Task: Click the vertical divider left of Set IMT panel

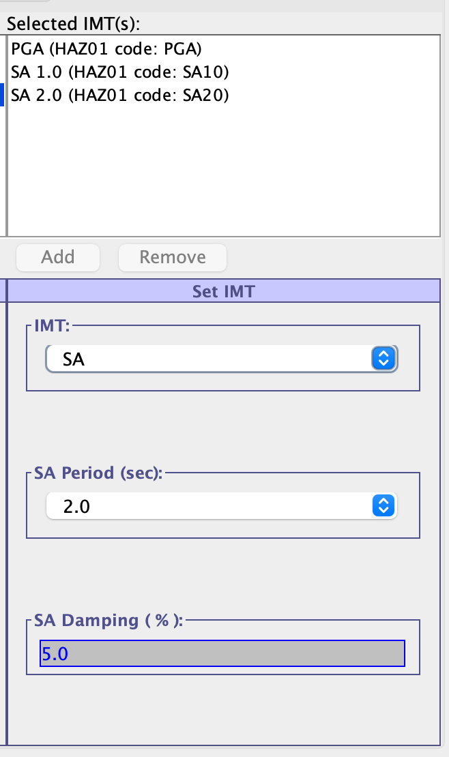Action: click(x=6, y=511)
